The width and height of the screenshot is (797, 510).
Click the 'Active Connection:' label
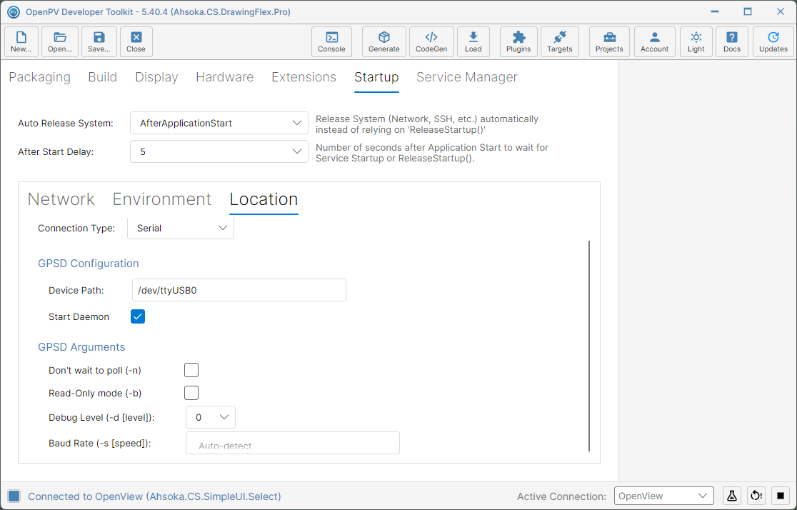pyautogui.click(x=561, y=496)
